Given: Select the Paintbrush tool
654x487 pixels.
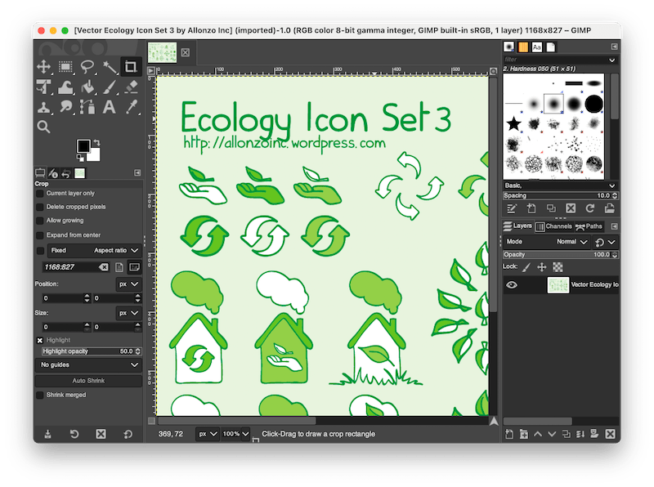Looking at the screenshot, I should coord(109,87).
